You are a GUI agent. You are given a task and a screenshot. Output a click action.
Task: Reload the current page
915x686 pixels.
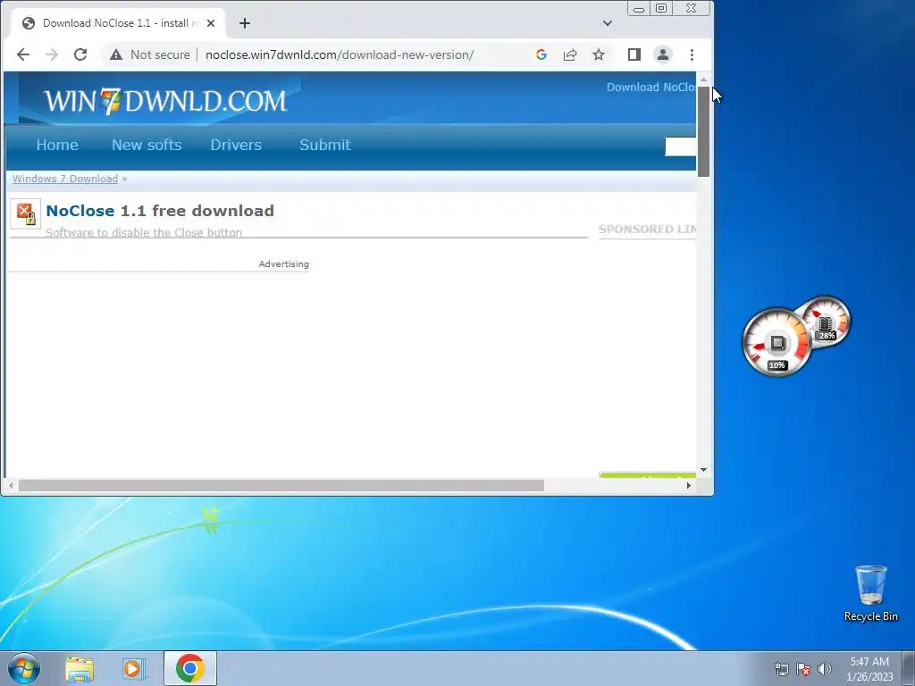pyautogui.click(x=80, y=54)
